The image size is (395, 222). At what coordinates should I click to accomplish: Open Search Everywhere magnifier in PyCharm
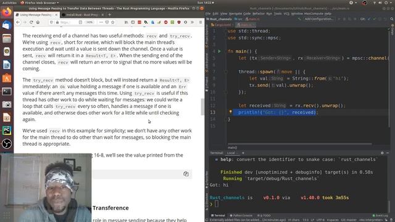[x=392, y=19]
